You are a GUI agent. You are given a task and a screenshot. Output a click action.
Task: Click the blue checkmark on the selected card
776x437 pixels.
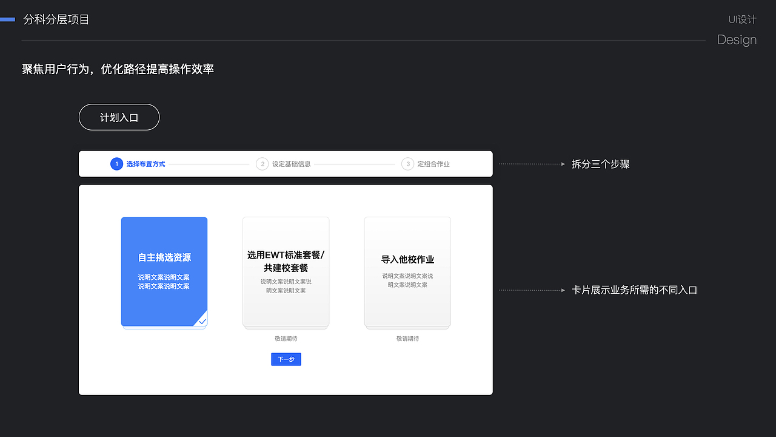pos(202,320)
